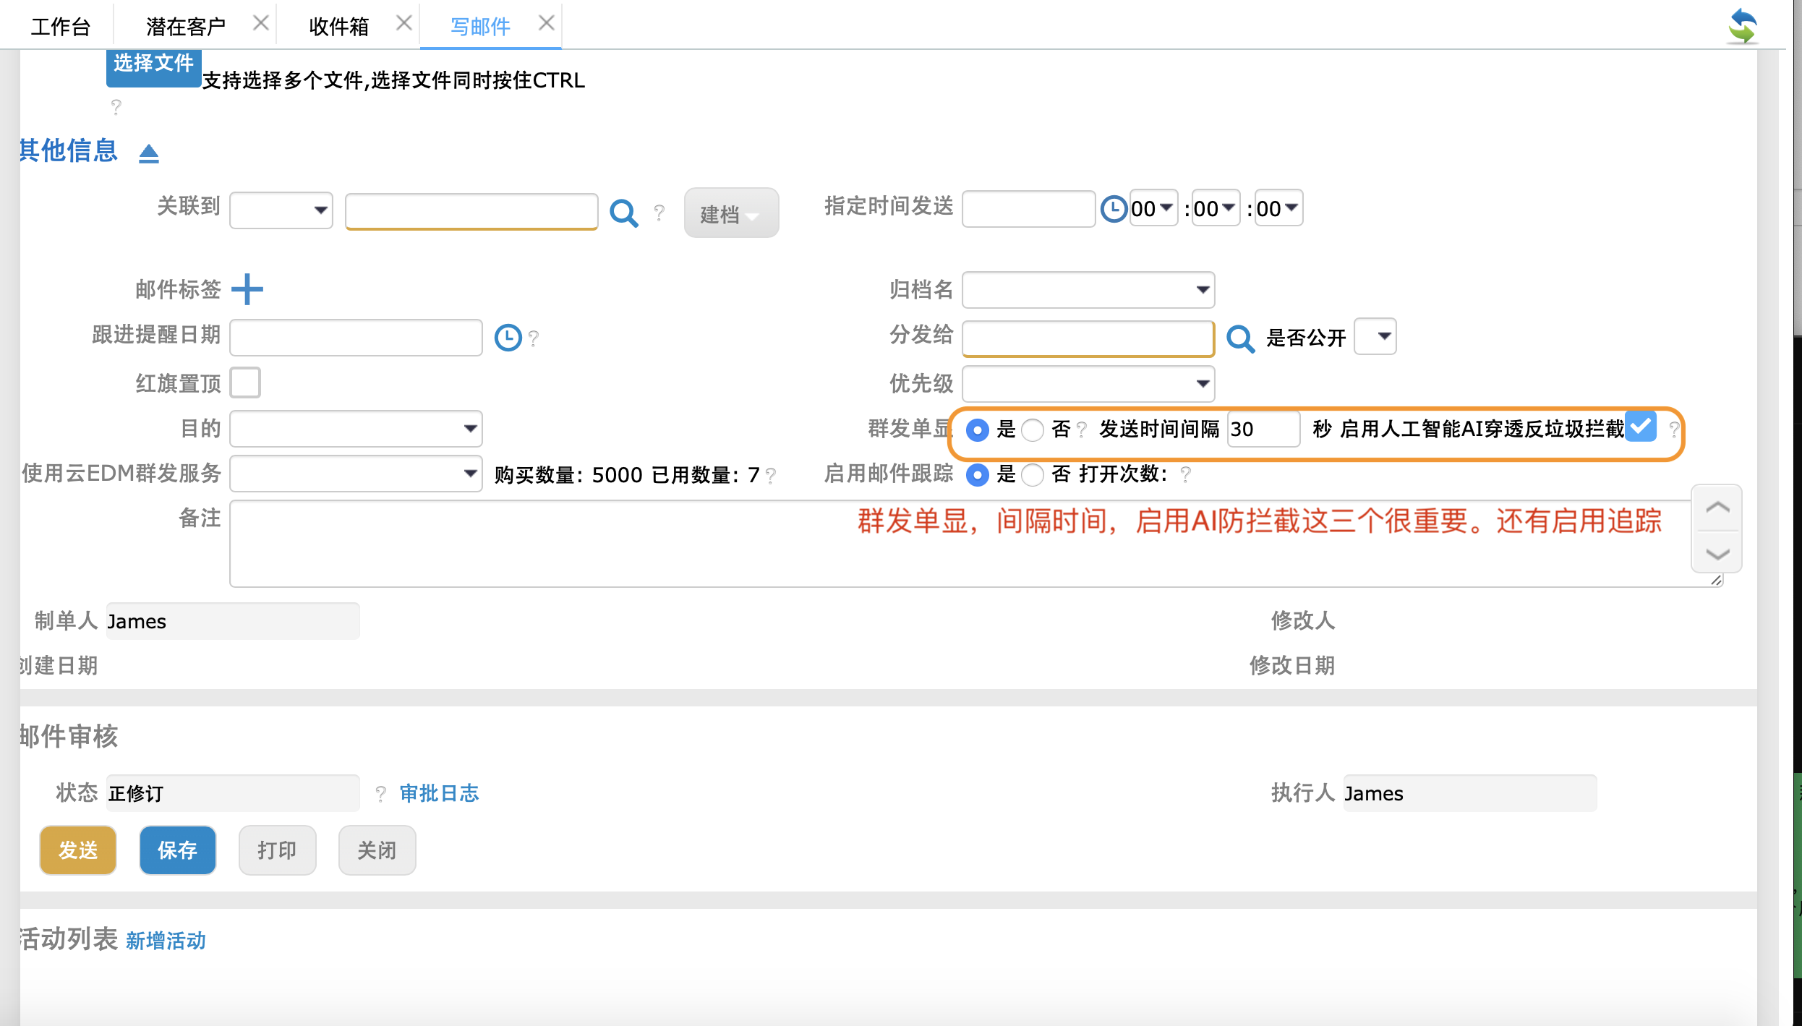Image resolution: width=1802 pixels, height=1026 pixels.
Task: Open the 归档名 dropdown
Action: pyautogui.click(x=1088, y=290)
